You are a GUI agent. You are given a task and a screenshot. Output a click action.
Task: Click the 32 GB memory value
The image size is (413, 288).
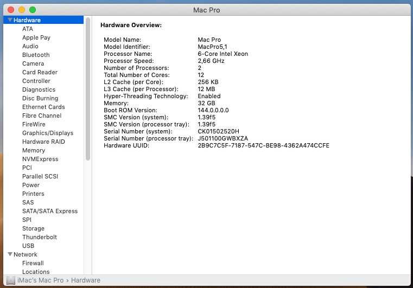(x=206, y=103)
